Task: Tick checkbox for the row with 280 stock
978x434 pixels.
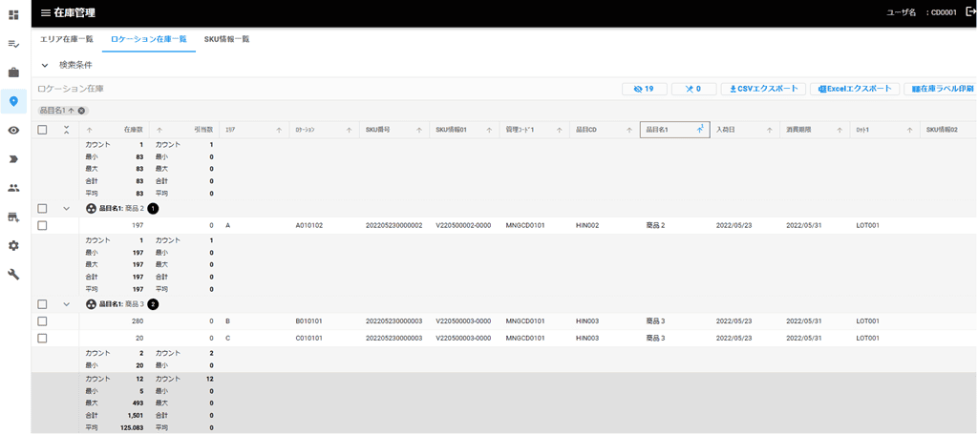Action: [42, 321]
